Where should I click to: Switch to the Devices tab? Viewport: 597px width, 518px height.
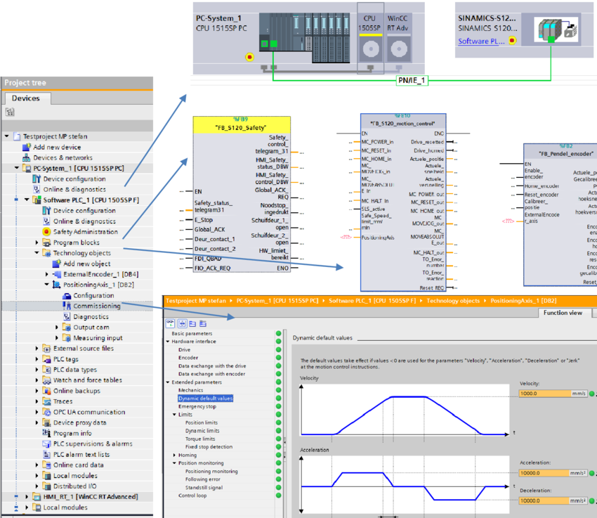pyautogui.click(x=26, y=98)
